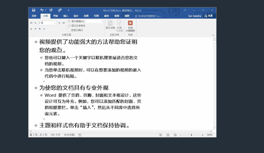Switch to the 插入 (Insert) tab
Viewport: 264px width, 153px height.
66,16
